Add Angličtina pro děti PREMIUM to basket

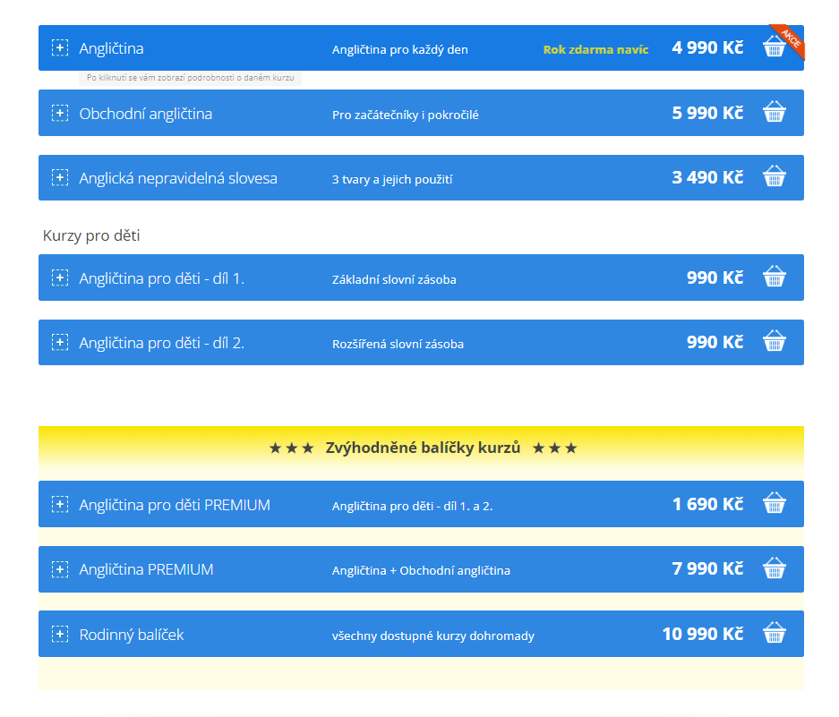pyautogui.click(x=774, y=504)
